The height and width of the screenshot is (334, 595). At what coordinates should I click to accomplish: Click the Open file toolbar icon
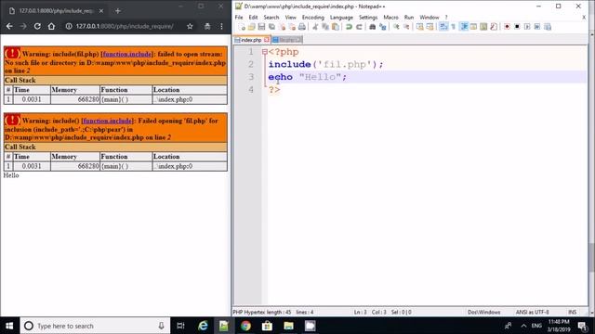point(252,27)
